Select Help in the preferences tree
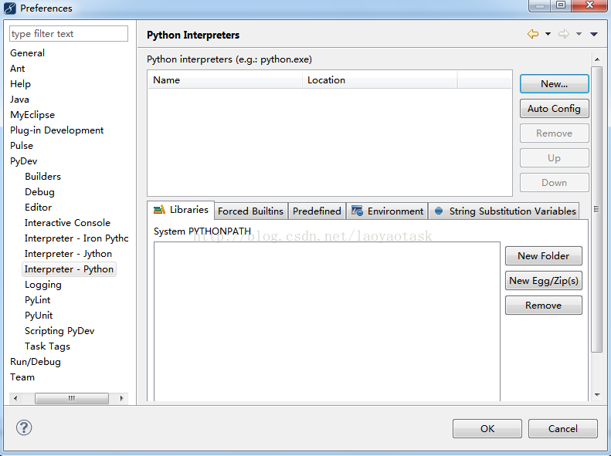611x456 pixels. pyautogui.click(x=20, y=84)
